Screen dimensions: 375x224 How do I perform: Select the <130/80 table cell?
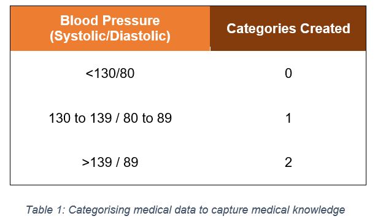110,73
